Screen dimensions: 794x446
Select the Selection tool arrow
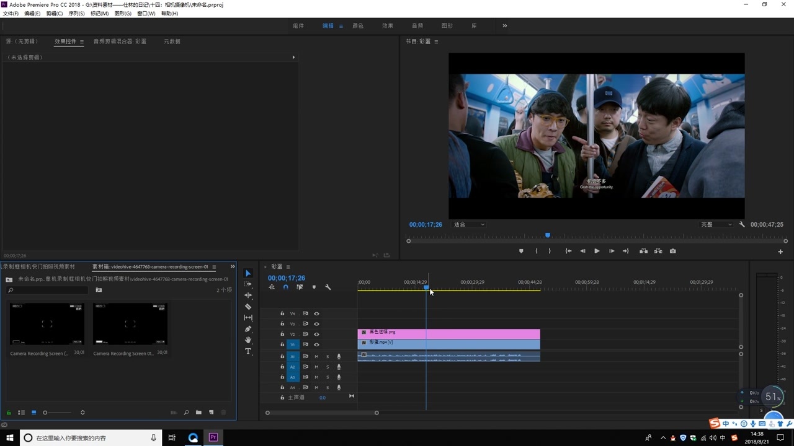[248, 273]
